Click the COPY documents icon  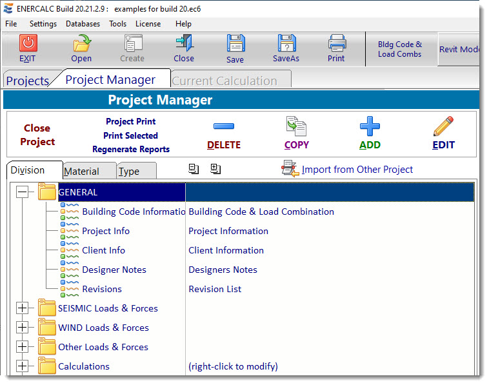point(296,126)
